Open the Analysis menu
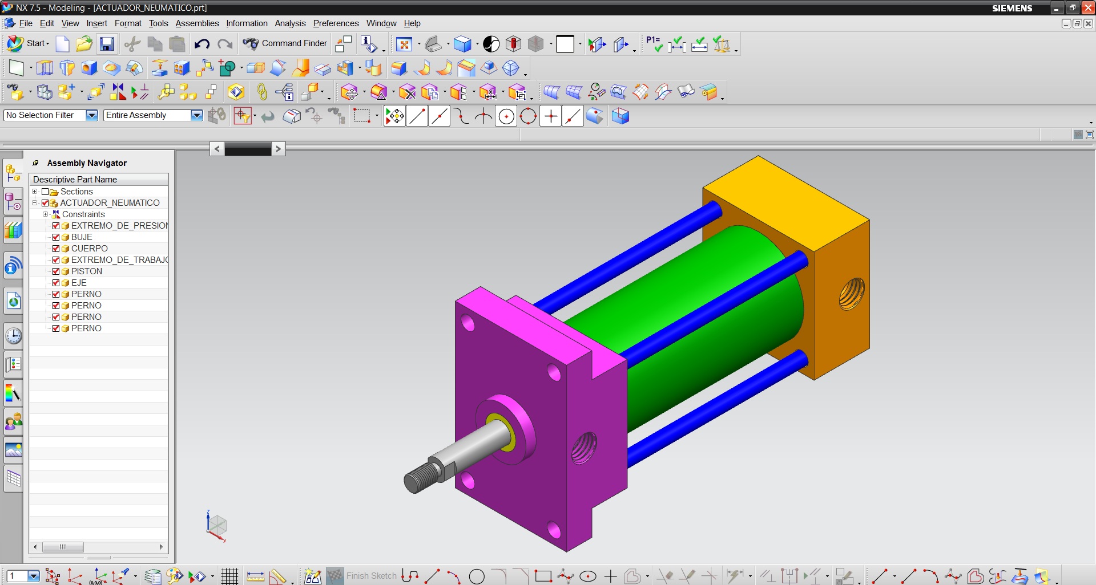 click(290, 23)
